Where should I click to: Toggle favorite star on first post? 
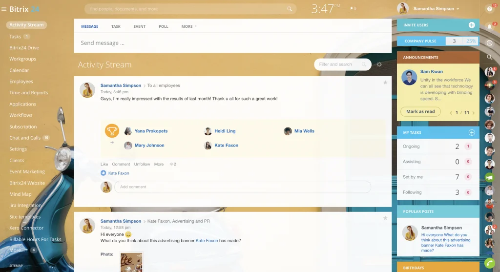pyautogui.click(x=385, y=83)
